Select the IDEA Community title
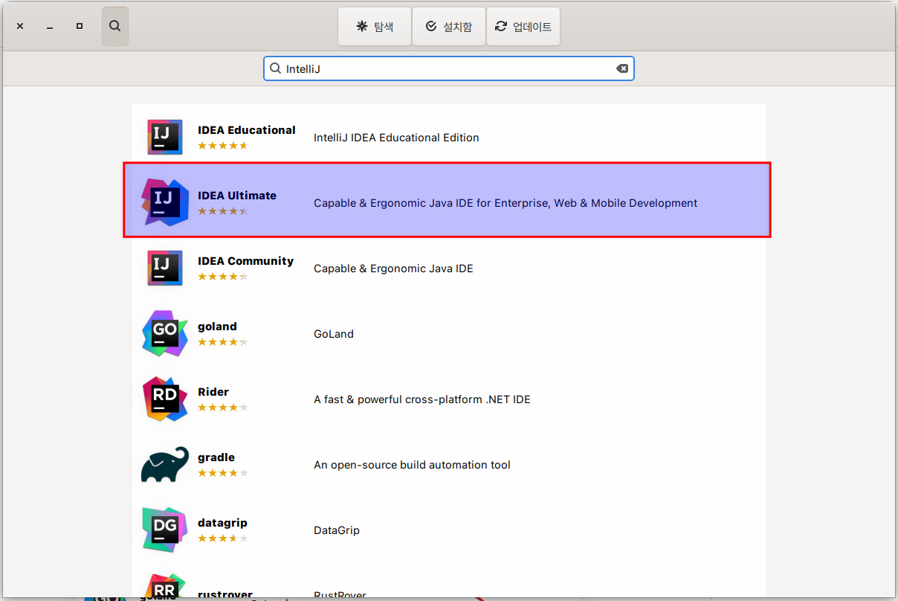898x601 pixels. [245, 261]
